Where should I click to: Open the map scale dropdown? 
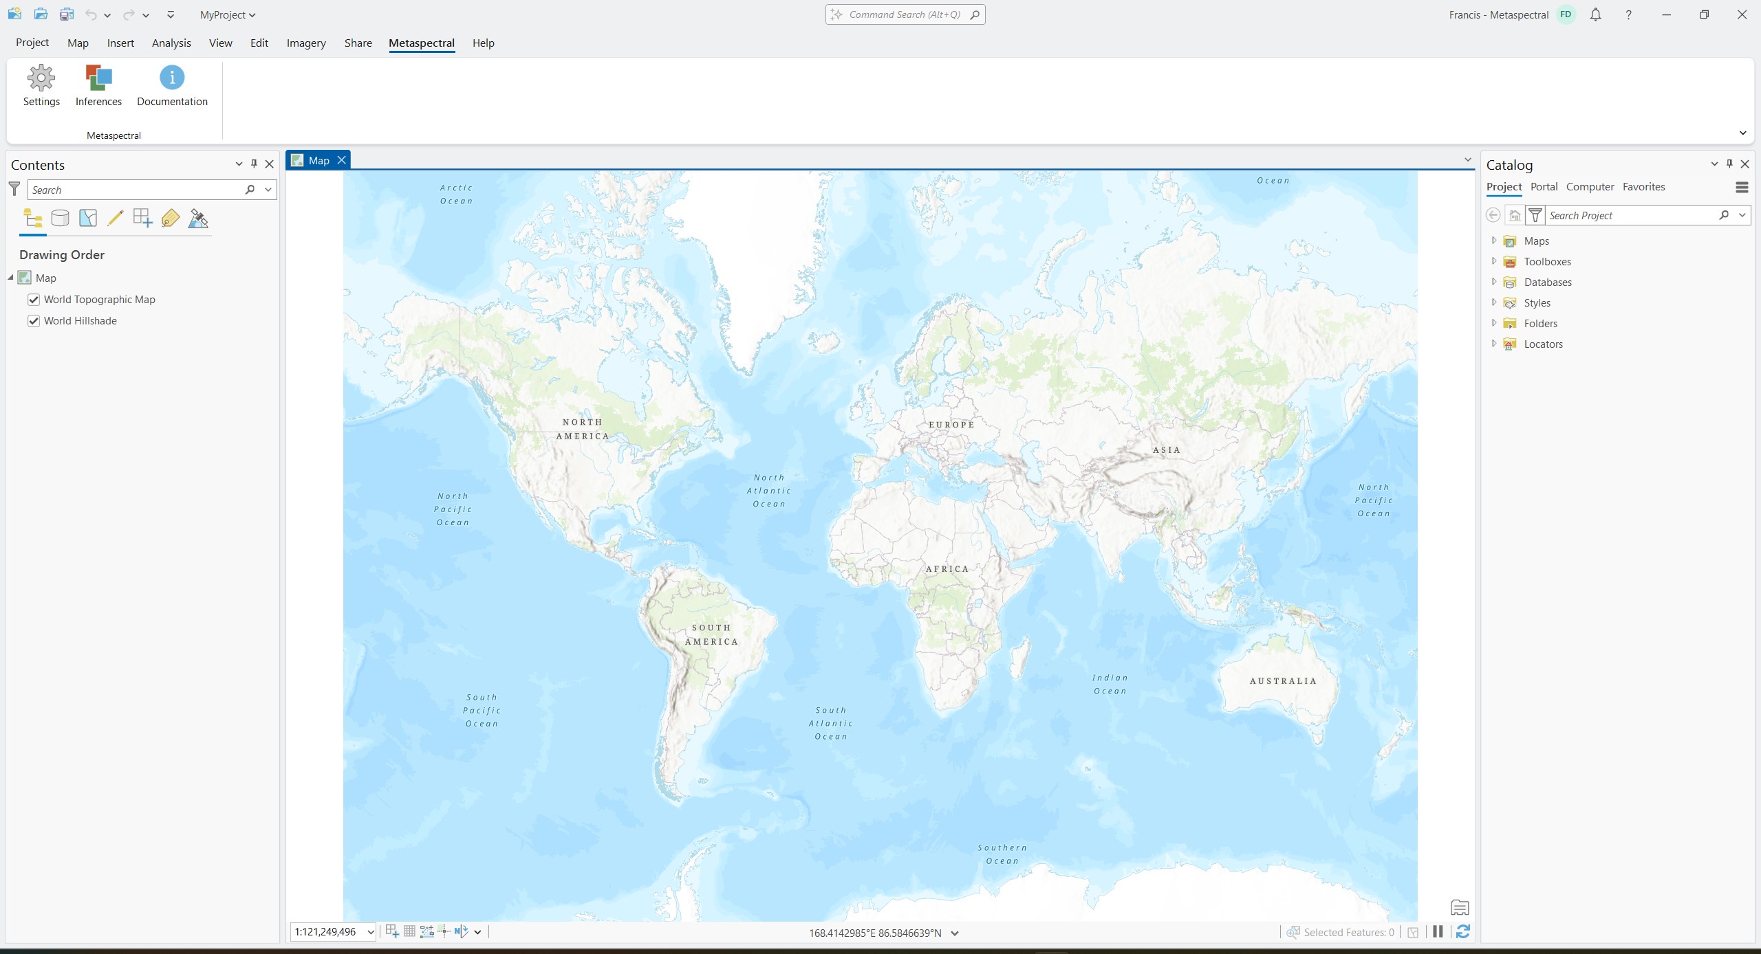pyautogui.click(x=371, y=932)
